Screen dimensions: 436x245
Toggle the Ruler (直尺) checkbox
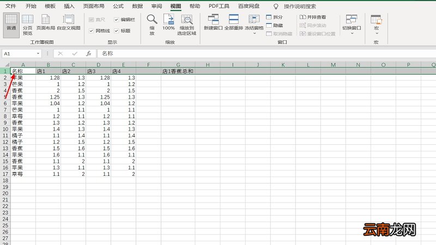[x=91, y=20]
